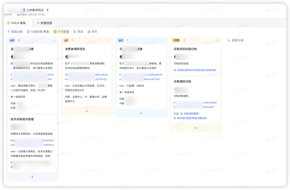This screenshot has height=190, width=290.
Task: Click 新建视图 to create a new view
Action: pyautogui.click(x=44, y=23)
